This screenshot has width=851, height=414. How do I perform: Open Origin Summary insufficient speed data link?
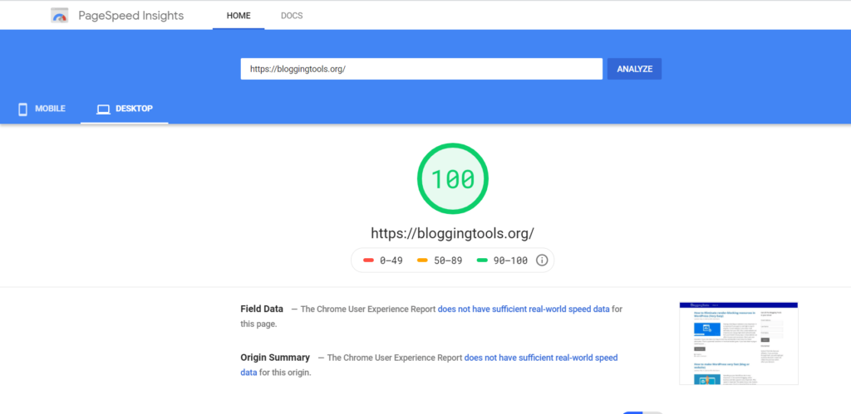coord(429,365)
